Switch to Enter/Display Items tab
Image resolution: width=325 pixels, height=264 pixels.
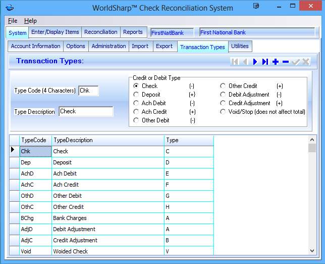point(55,32)
